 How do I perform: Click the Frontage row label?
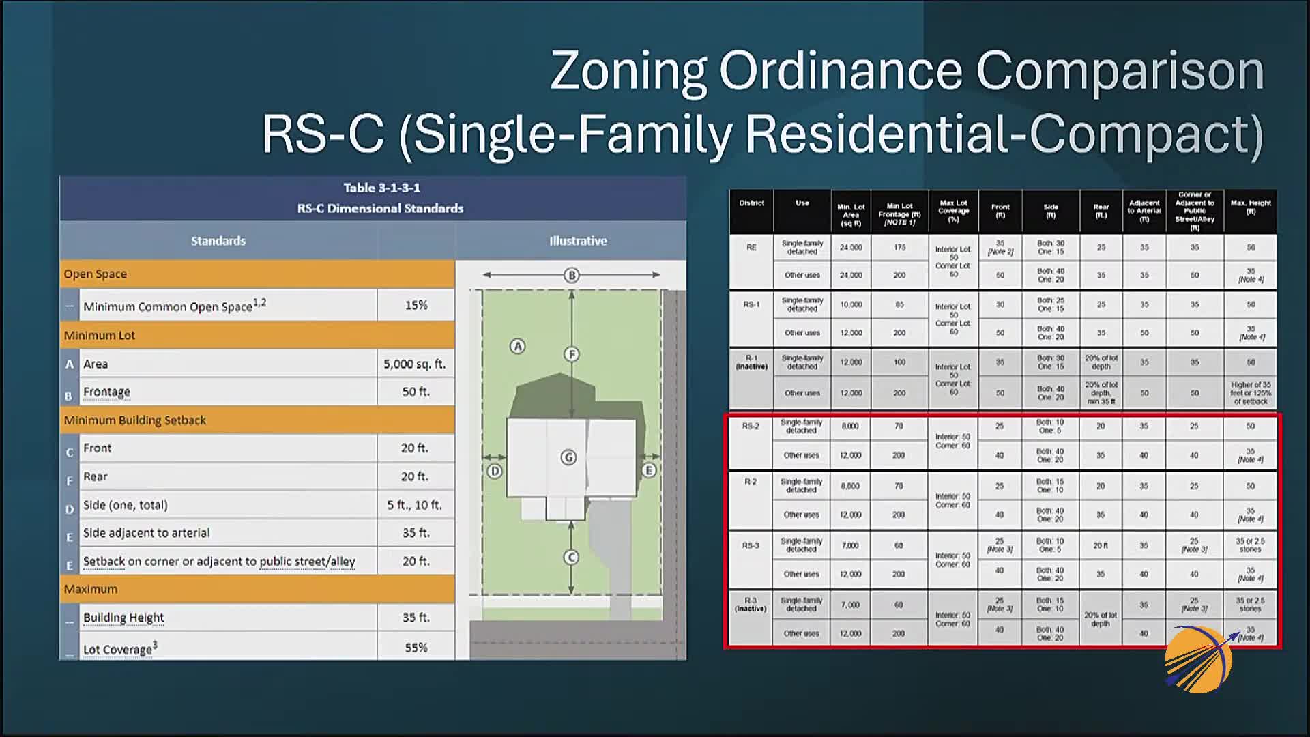106,392
